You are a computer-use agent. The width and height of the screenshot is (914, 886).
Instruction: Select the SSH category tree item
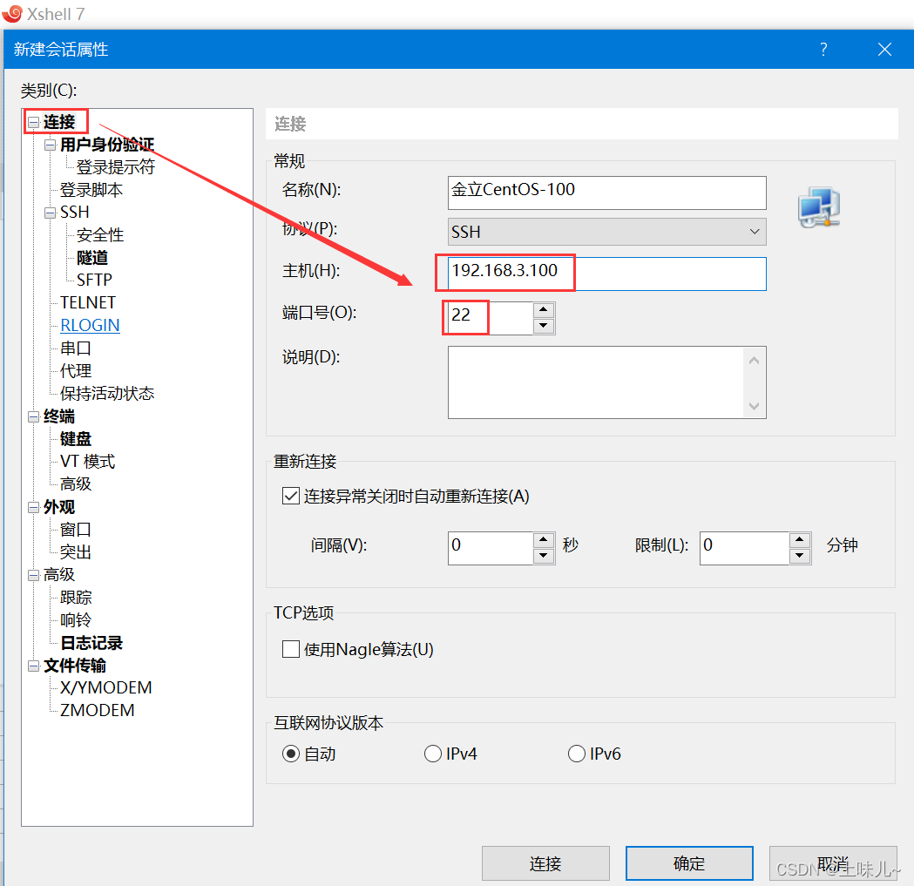pyautogui.click(x=75, y=213)
